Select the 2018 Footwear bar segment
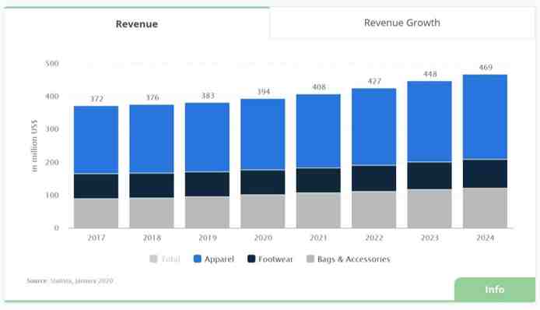The width and height of the screenshot is (540, 310). pos(152,185)
